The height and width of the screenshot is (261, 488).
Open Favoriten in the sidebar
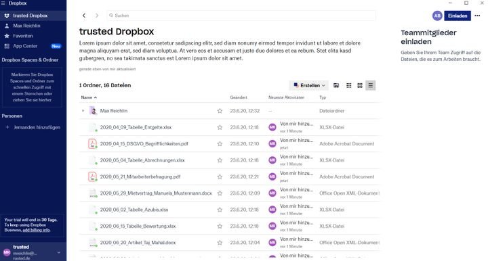pyautogui.click(x=33, y=36)
